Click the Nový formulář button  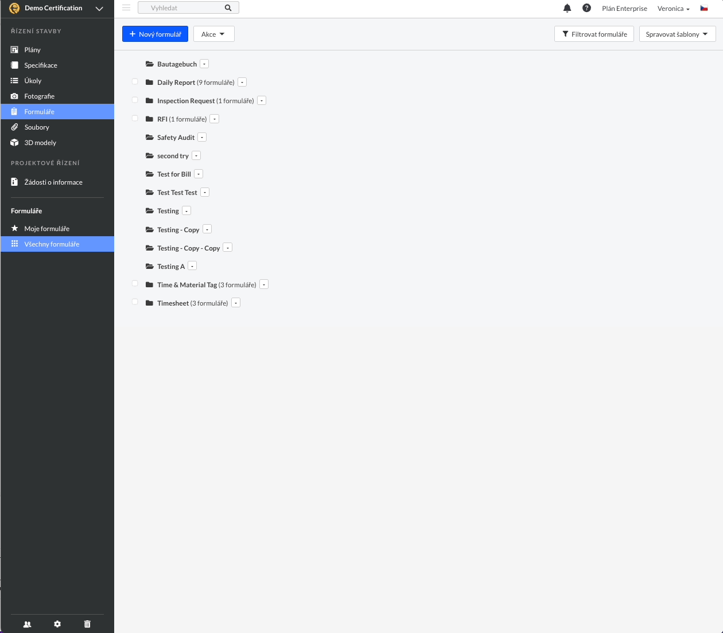pyautogui.click(x=155, y=34)
